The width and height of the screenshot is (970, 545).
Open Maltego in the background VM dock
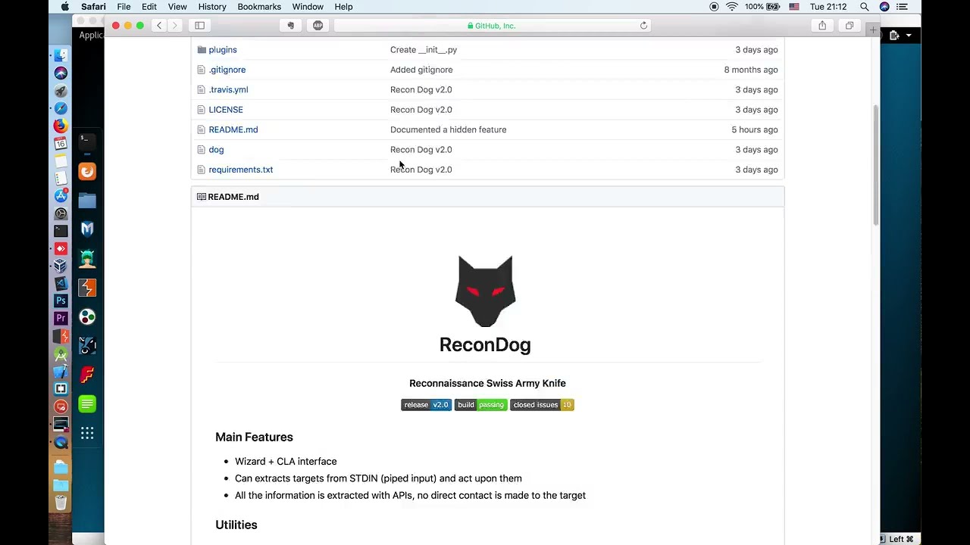[x=87, y=317]
